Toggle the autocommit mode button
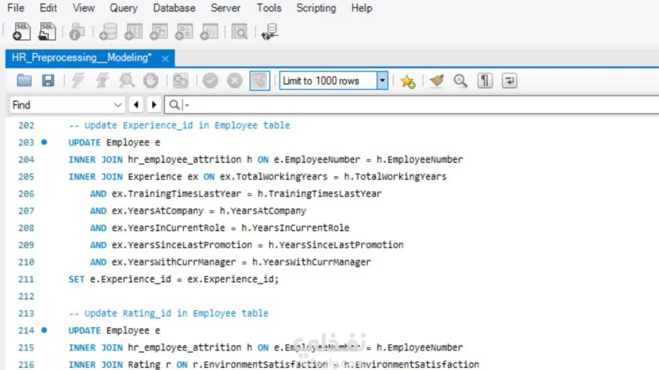This screenshot has height=370, width=659. click(x=259, y=81)
